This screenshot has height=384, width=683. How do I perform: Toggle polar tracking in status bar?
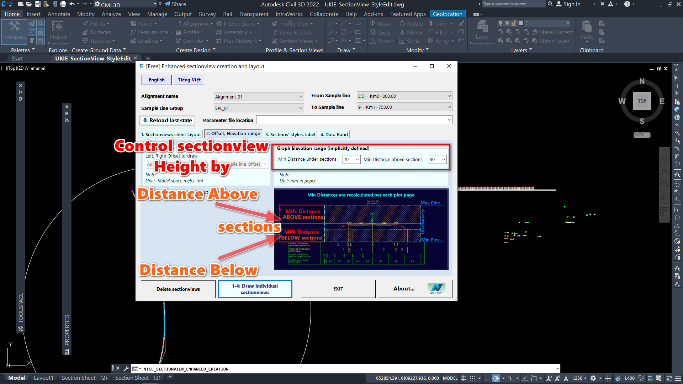(x=496, y=378)
